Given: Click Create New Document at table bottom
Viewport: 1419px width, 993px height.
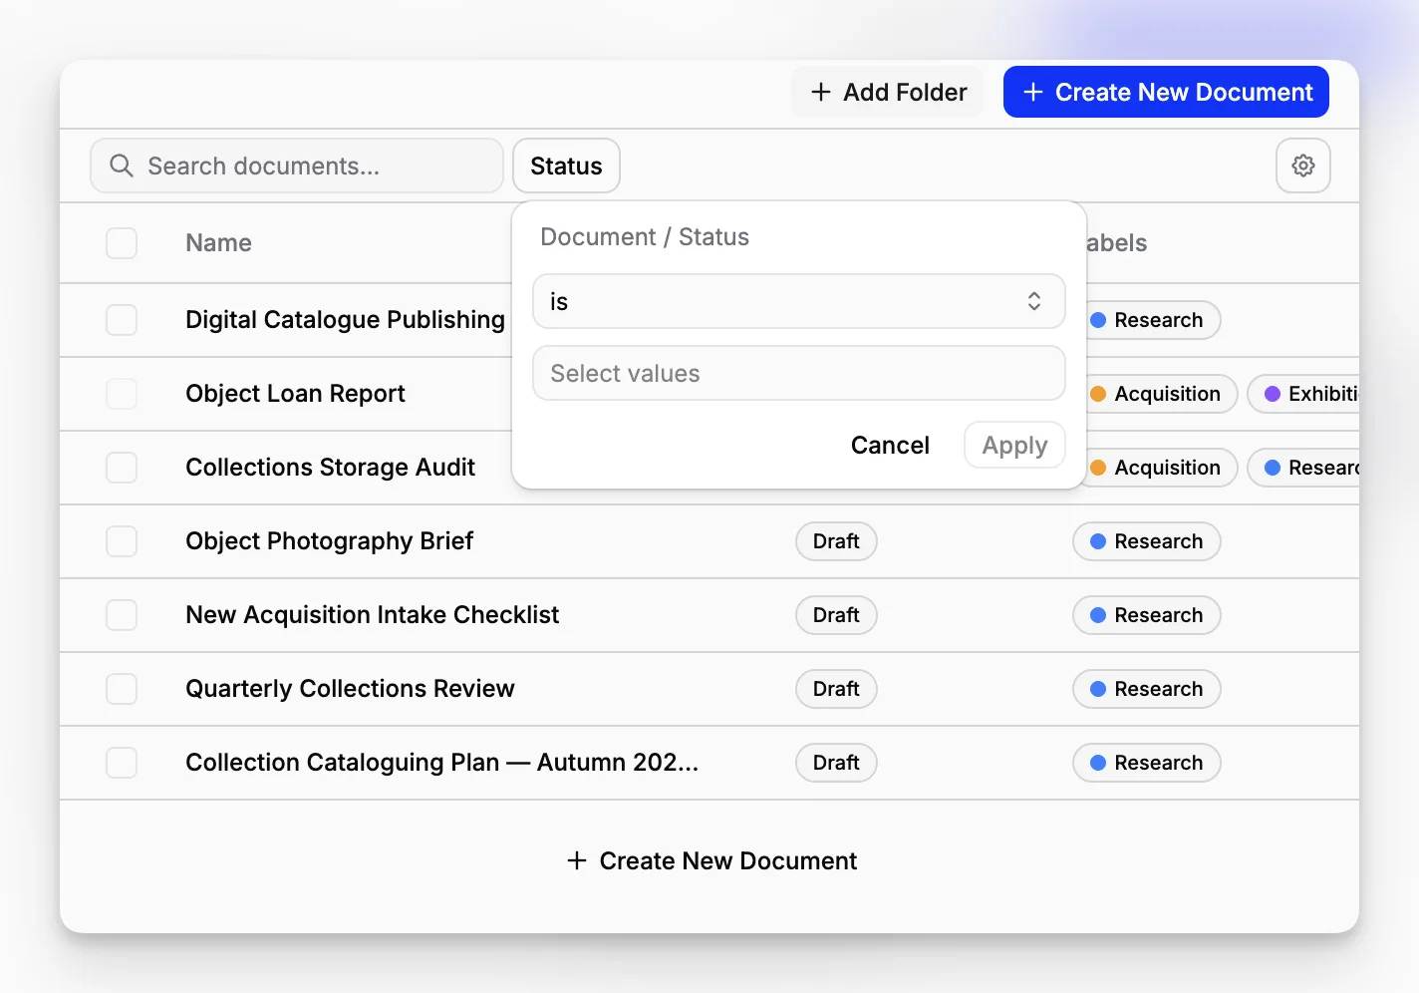Looking at the screenshot, I should (x=711, y=860).
